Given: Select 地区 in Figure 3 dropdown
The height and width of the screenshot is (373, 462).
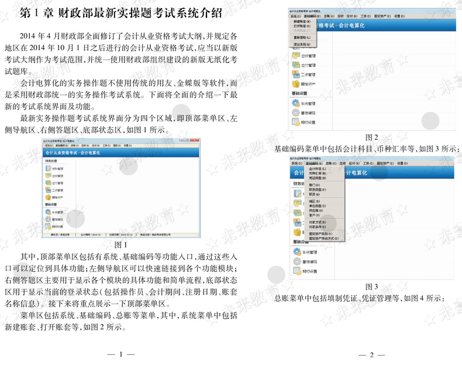Looking at the screenshot, I should (x=315, y=201).
